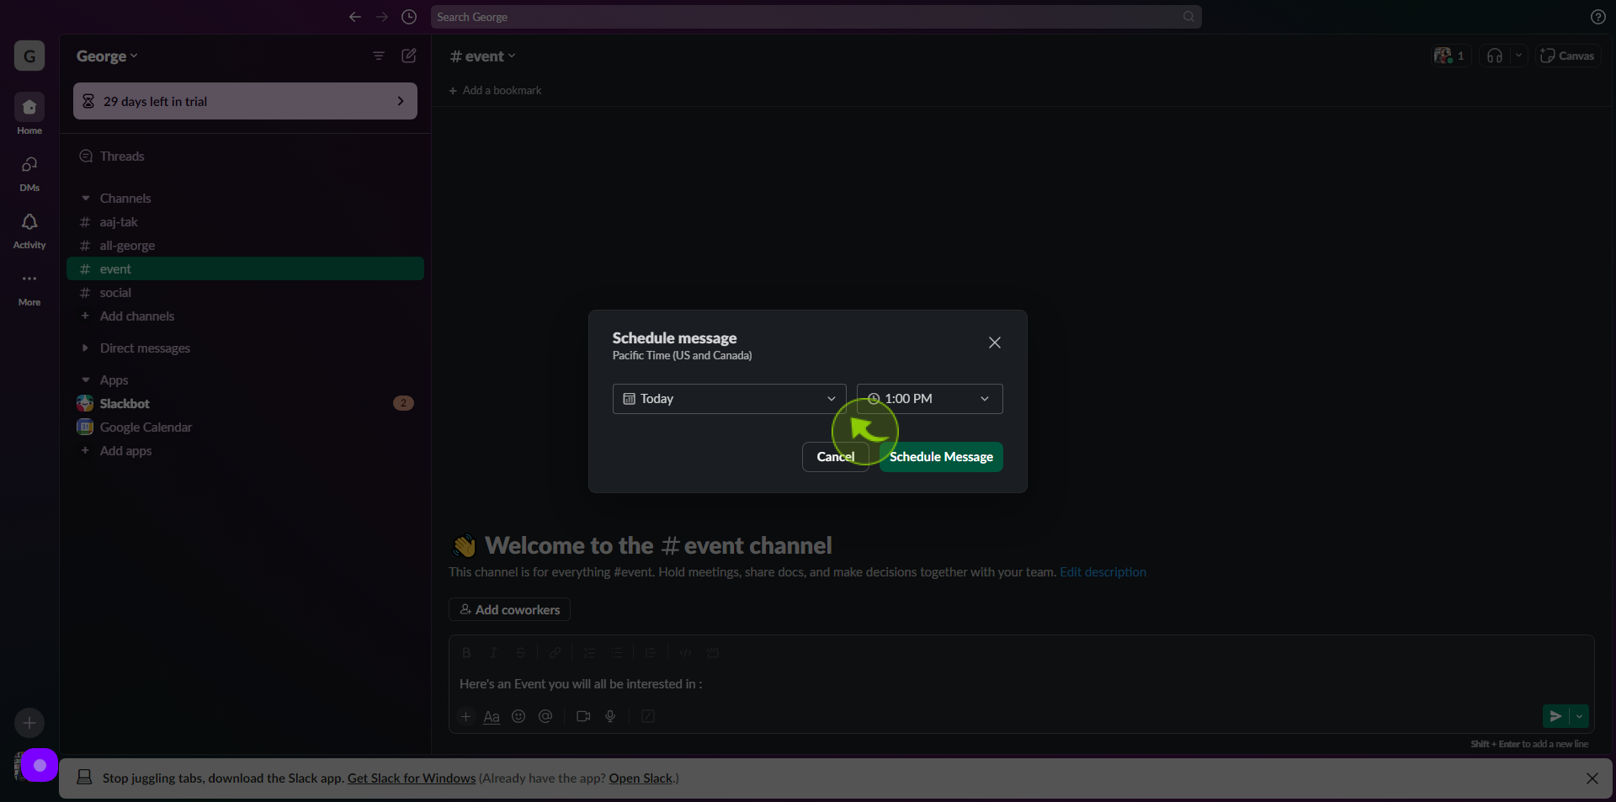
Task: Open the emoji picker in composer
Action: pyautogui.click(x=518, y=716)
